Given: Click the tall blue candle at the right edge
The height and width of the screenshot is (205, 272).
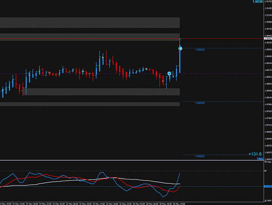Looking at the screenshot, I should pos(180,59).
